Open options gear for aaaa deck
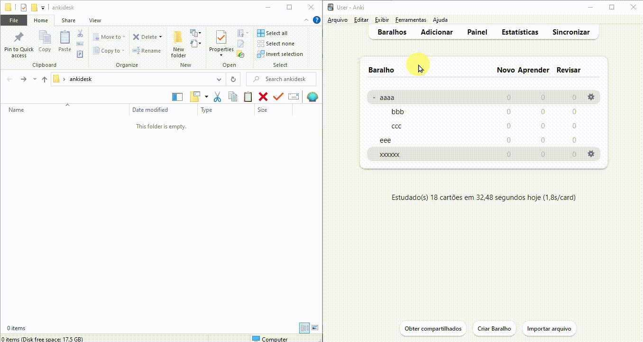Viewport: 643px width, 342px height. pyautogui.click(x=591, y=97)
